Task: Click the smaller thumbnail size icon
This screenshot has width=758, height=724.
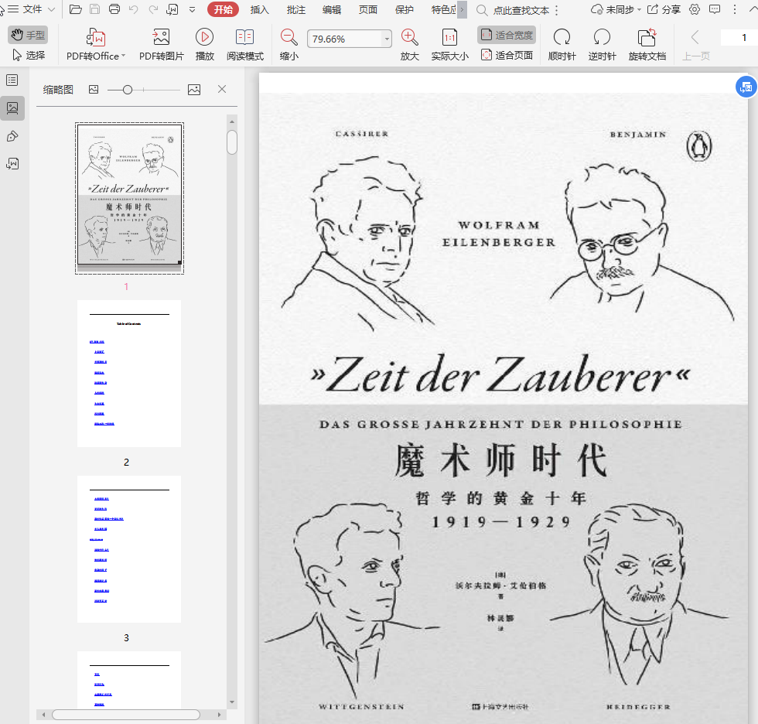Action: pos(94,90)
